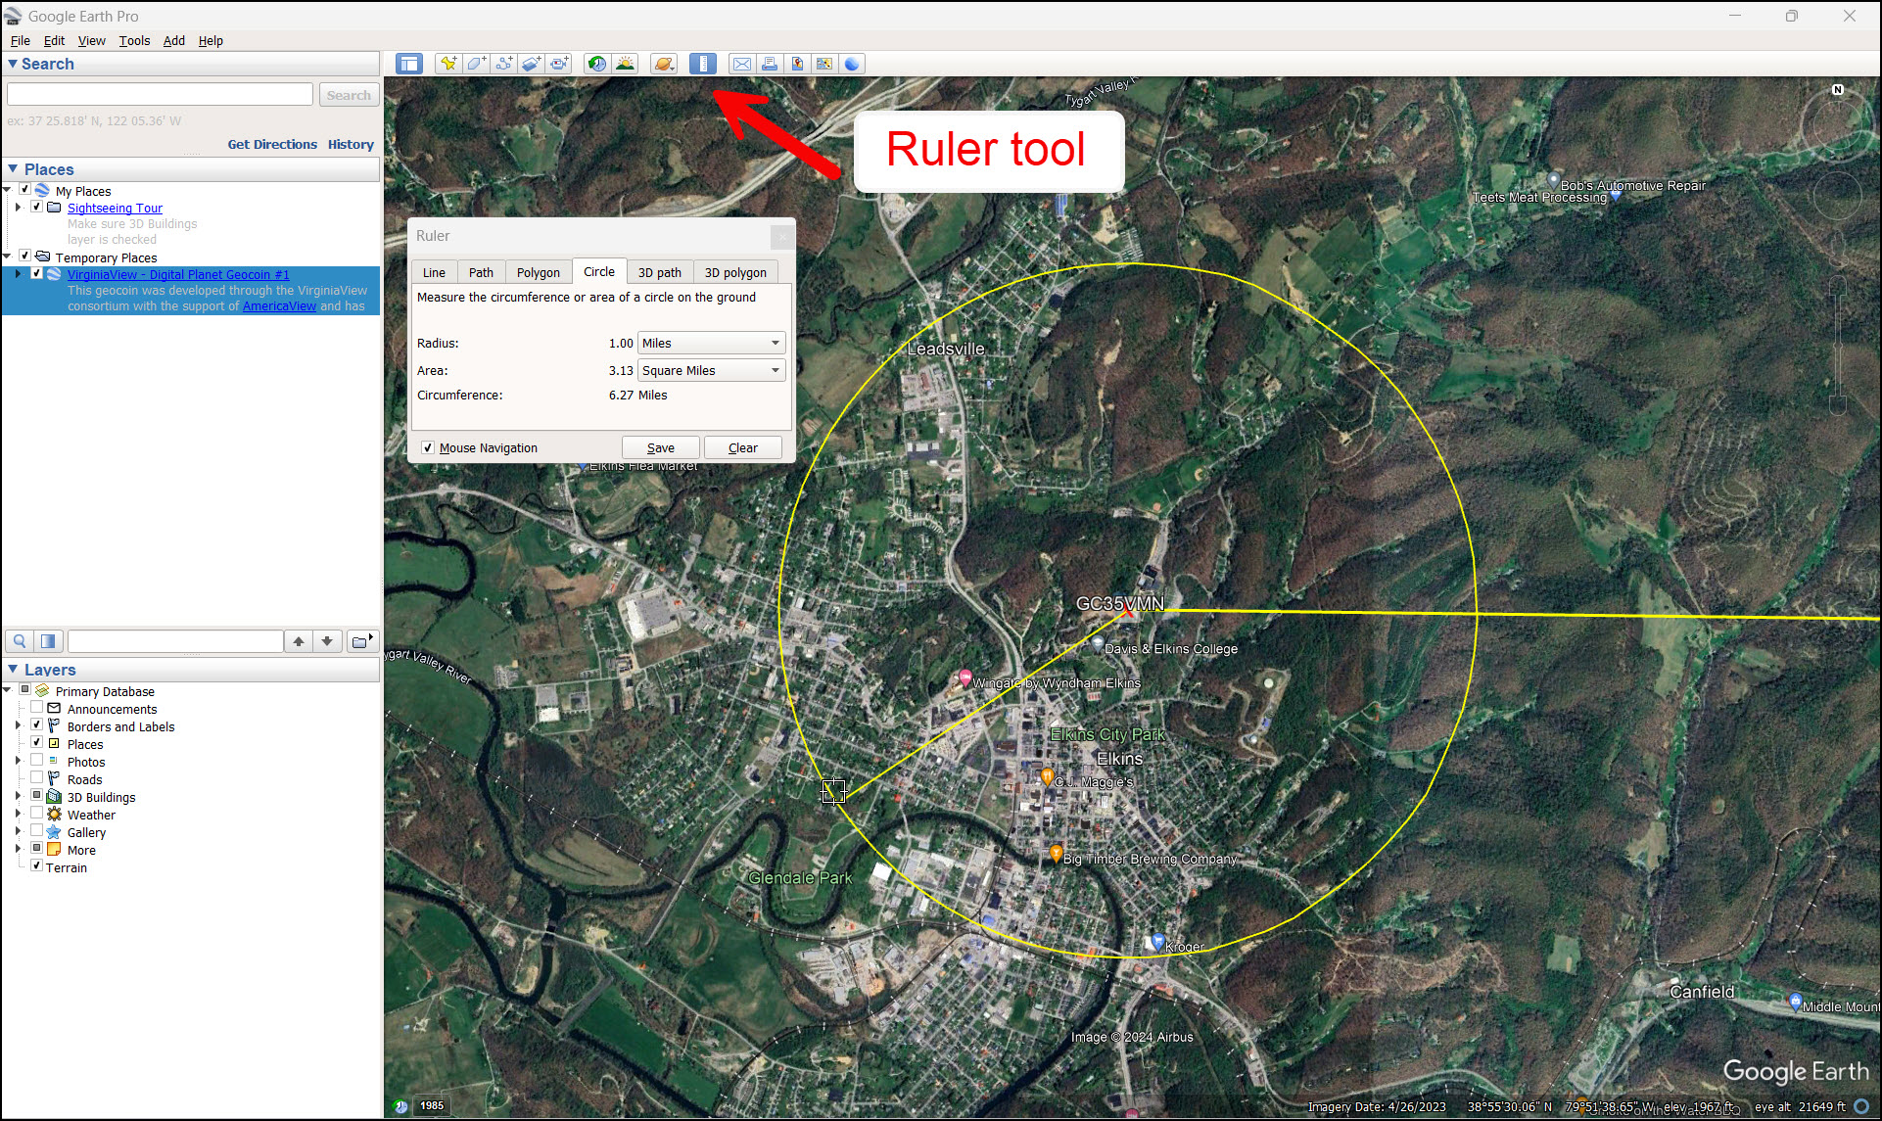This screenshot has height=1121, width=1882.
Task: Click the Search button
Action: click(349, 95)
